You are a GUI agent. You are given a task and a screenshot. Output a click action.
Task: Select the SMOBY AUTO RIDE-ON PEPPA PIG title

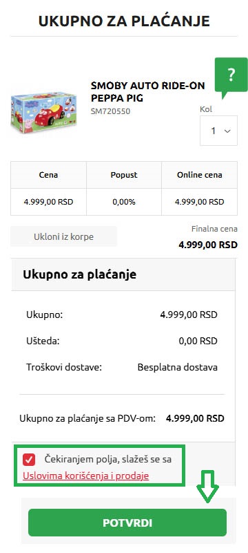(x=147, y=92)
